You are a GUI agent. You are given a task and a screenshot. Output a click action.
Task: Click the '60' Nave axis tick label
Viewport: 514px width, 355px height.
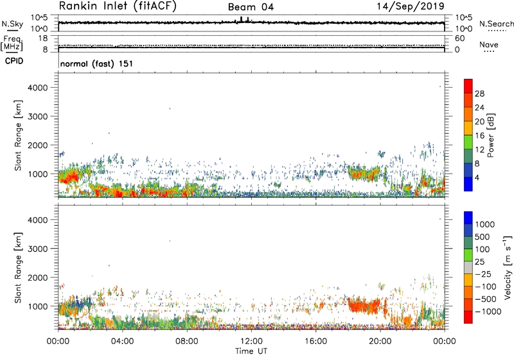[459, 38]
